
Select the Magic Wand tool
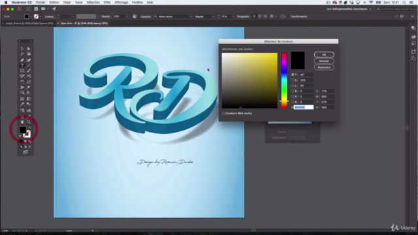pos(22,54)
